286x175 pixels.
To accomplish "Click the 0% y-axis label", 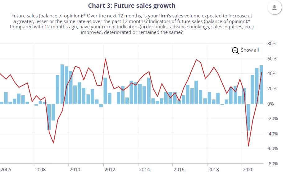I will click(271, 104).
